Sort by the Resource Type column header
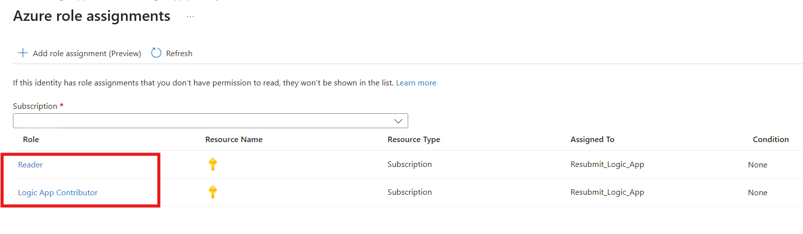803x234 pixels. click(414, 140)
